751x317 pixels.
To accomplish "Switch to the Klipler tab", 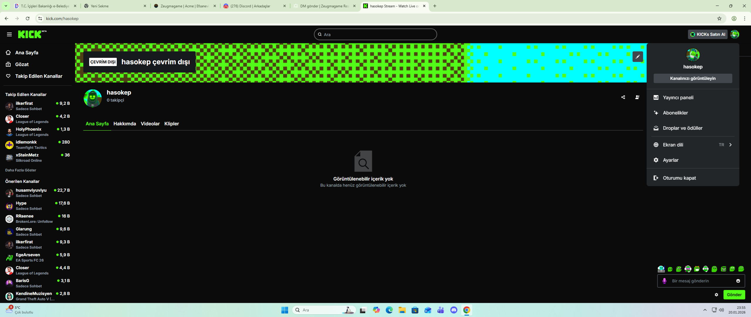I will [172, 124].
